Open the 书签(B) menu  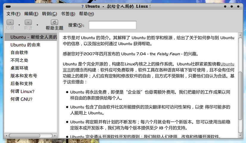point(68,14)
